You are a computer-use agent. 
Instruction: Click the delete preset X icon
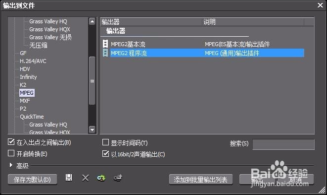coord(86,178)
